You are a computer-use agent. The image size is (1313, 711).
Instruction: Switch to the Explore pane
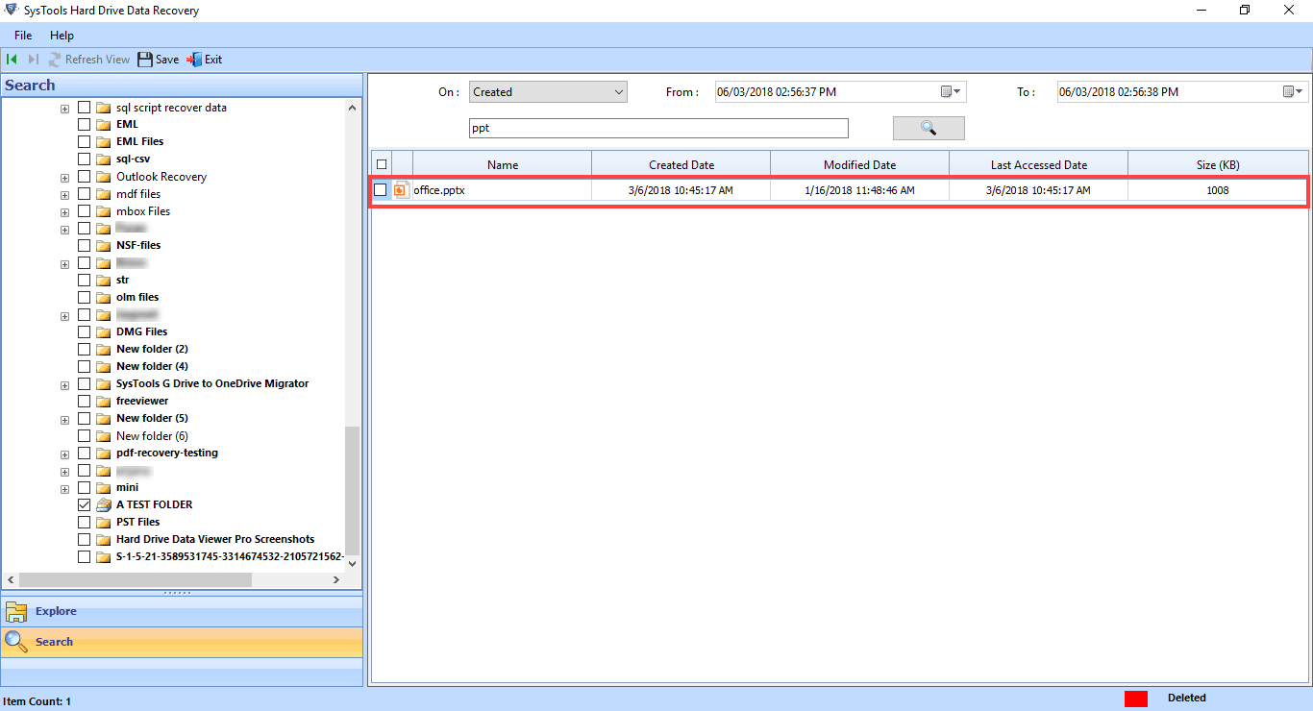tap(183, 612)
